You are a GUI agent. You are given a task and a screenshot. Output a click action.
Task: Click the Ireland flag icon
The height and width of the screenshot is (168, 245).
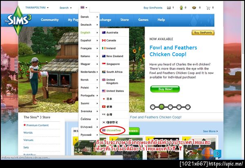click(x=104, y=48)
